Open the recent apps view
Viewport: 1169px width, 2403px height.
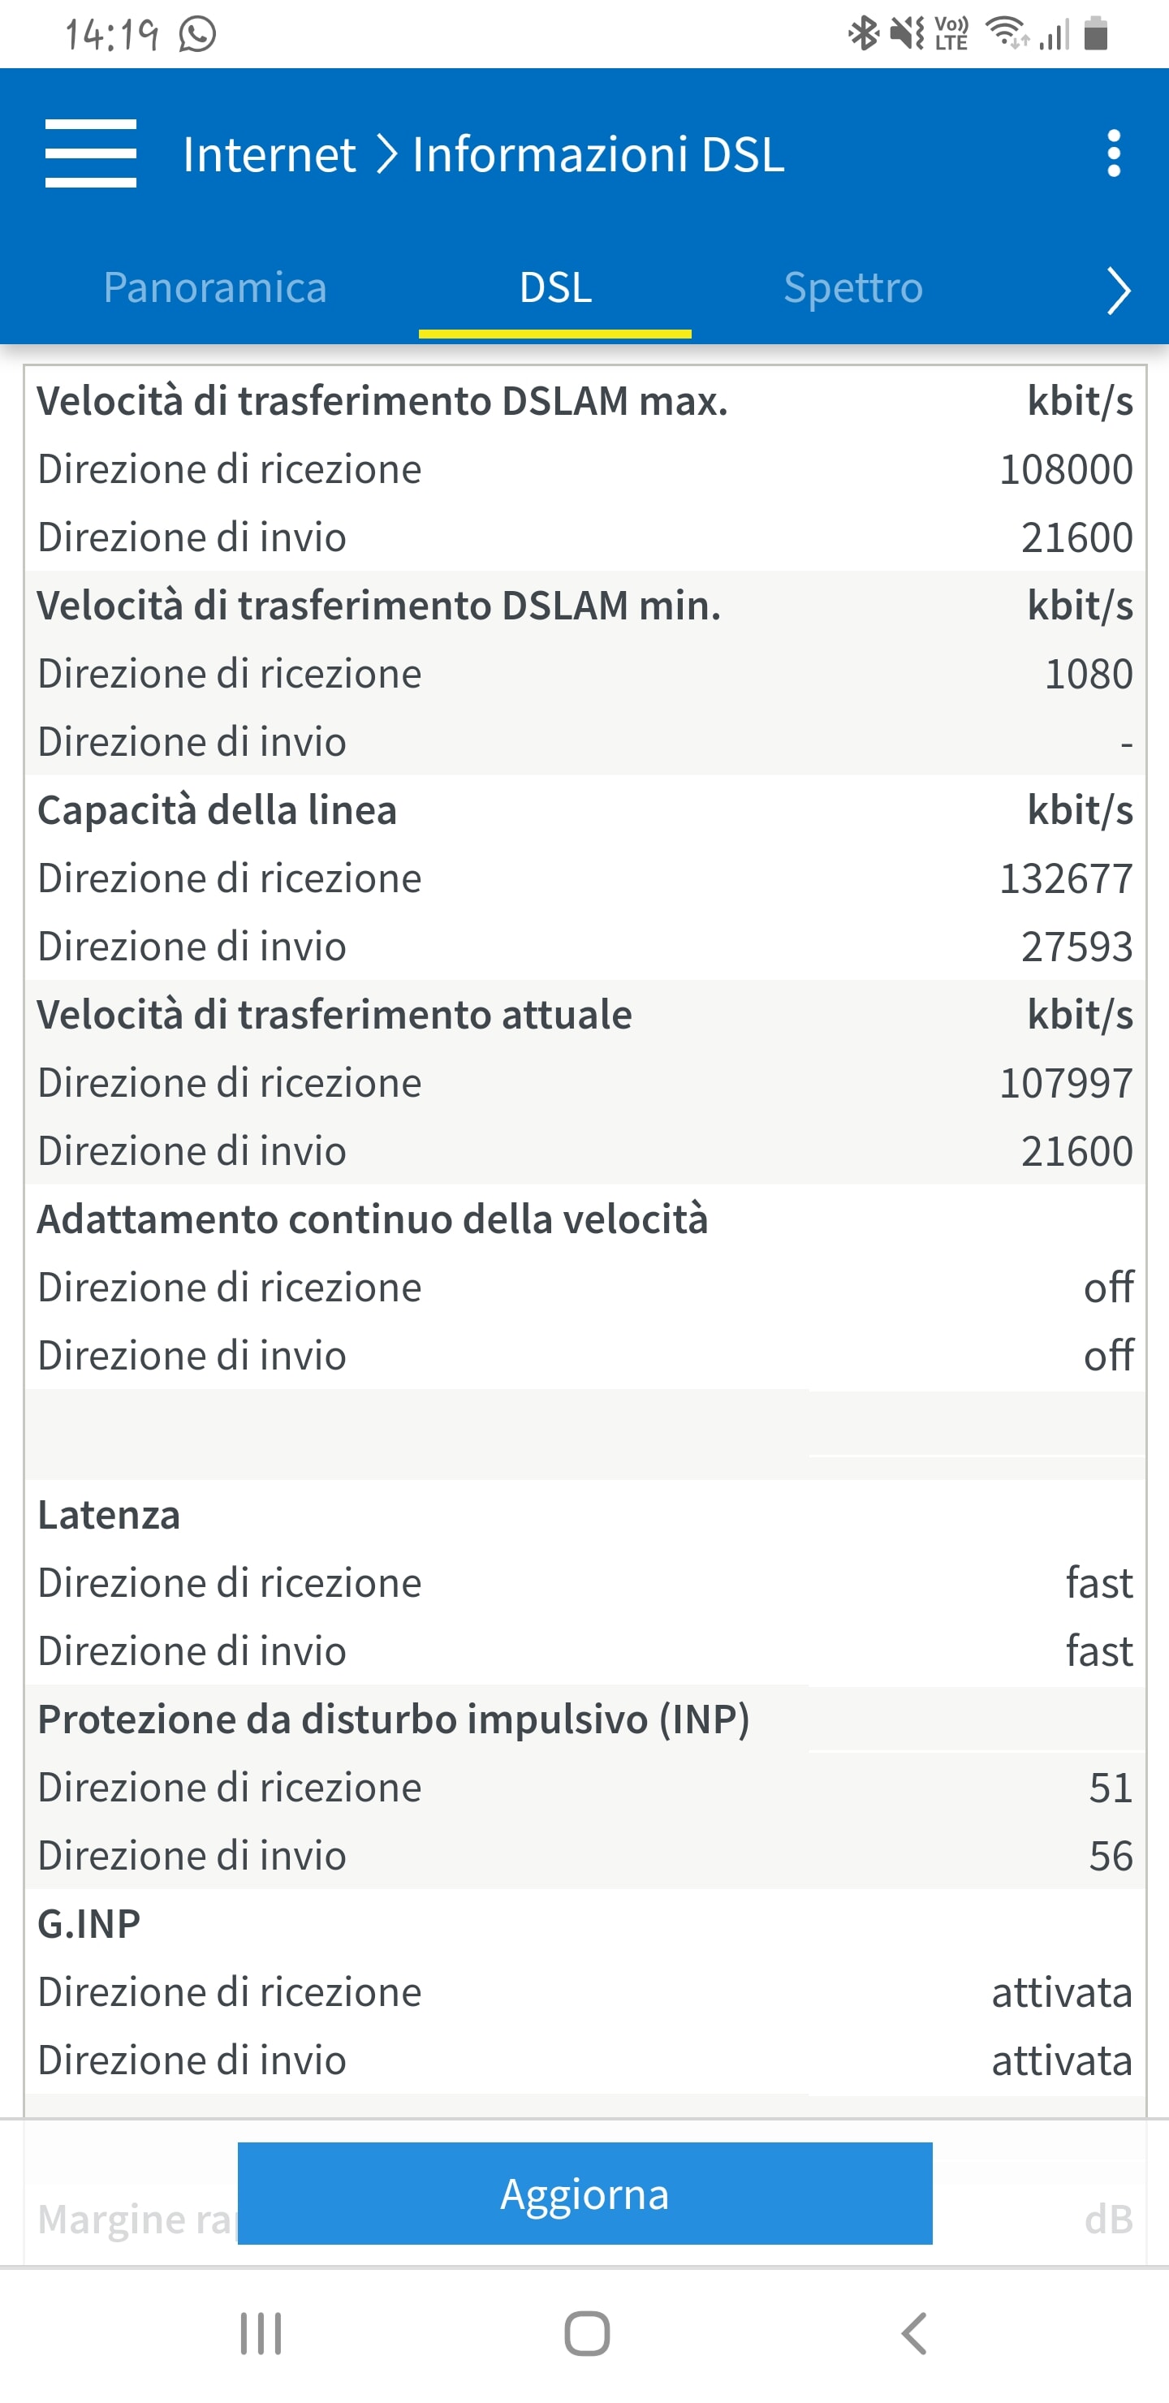[x=261, y=2334]
